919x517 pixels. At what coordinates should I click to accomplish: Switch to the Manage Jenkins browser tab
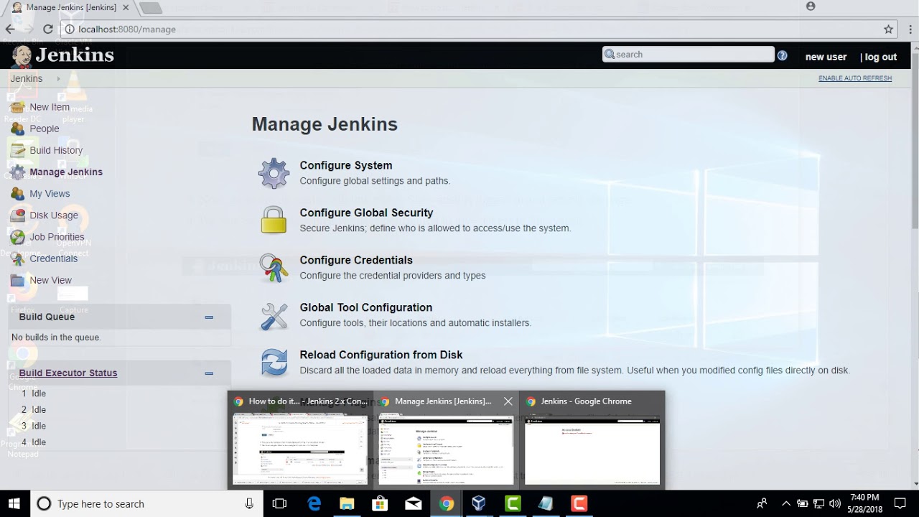point(69,7)
